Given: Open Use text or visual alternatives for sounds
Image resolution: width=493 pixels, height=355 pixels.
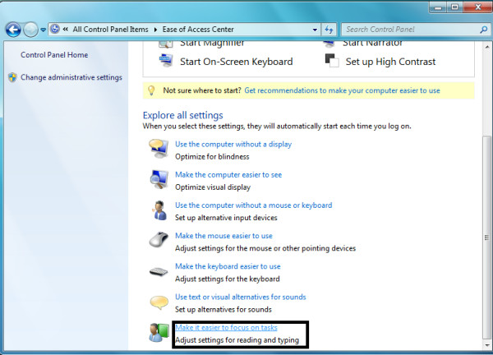Looking at the screenshot, I should [240, 297].
